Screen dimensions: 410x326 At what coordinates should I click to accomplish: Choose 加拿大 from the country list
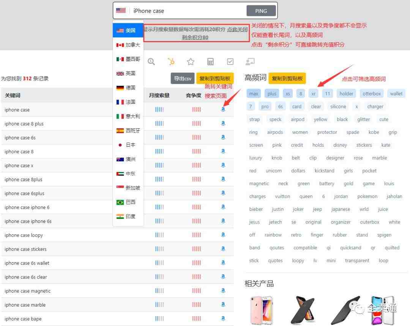(x=128, y=45)
